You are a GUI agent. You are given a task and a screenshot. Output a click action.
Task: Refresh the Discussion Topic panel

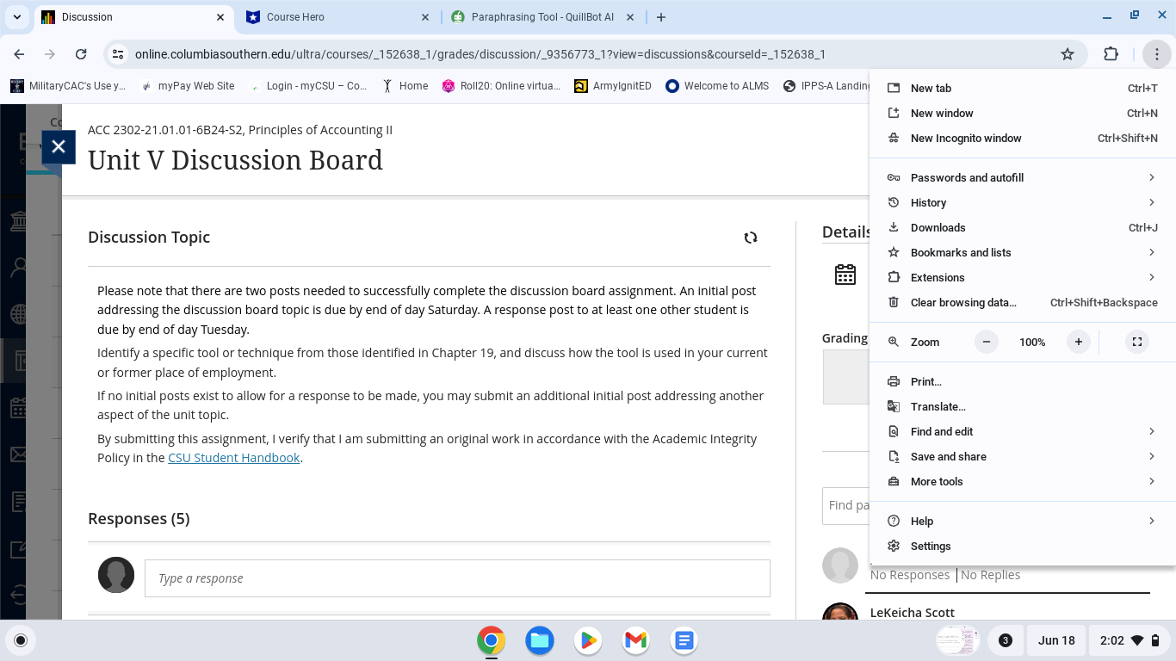click(751, 238)
